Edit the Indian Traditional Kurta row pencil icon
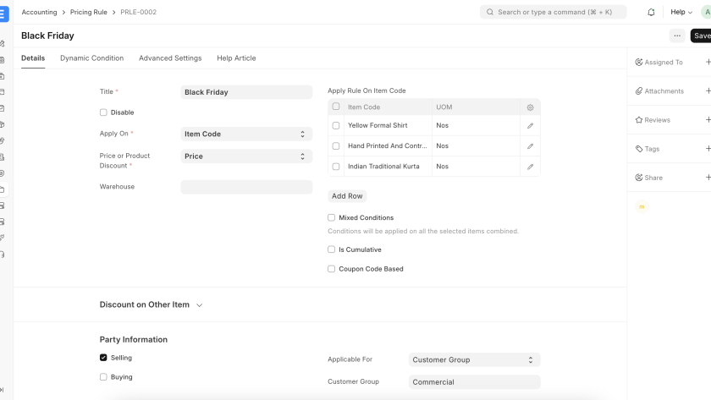 (x=530, y=167)
